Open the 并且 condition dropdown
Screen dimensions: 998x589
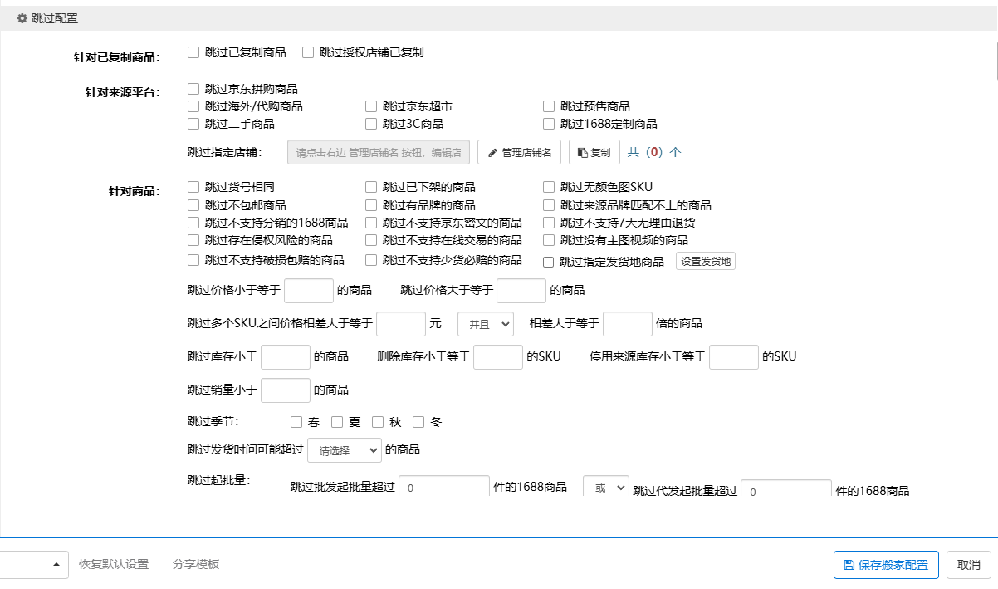coord(486,323)
